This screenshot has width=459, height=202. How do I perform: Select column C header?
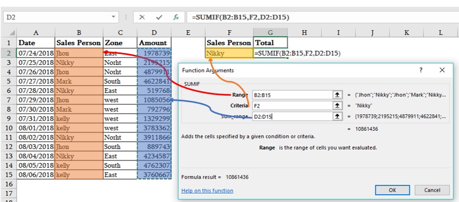tap(120, 33)
